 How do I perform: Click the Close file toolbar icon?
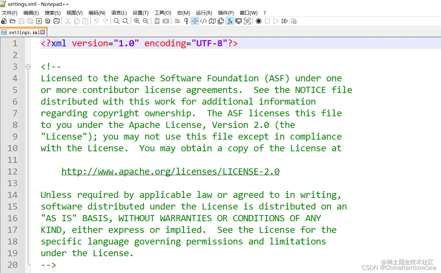[39, 21]
